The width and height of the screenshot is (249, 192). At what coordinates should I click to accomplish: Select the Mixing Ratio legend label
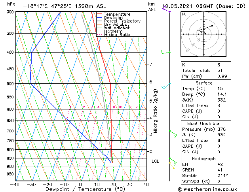[x=117, y=34]
